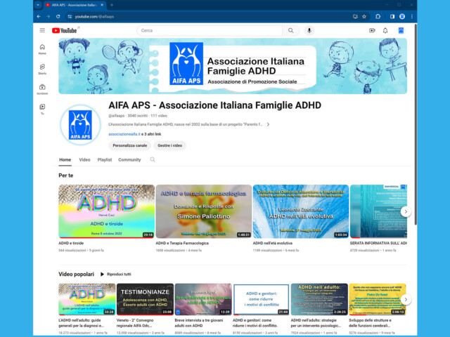This screenshot has width=450, height=337.
Task: Open the ADHD e tiroide video thumbnail
Action: click(x=106, y=211)
